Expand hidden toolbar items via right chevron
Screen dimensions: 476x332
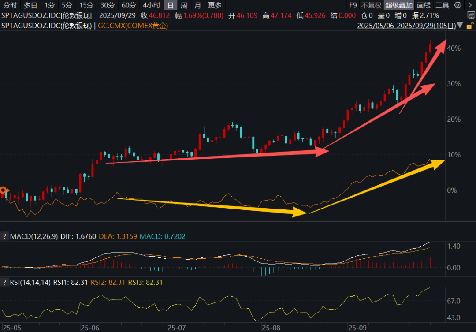click(x=470, y=5)
